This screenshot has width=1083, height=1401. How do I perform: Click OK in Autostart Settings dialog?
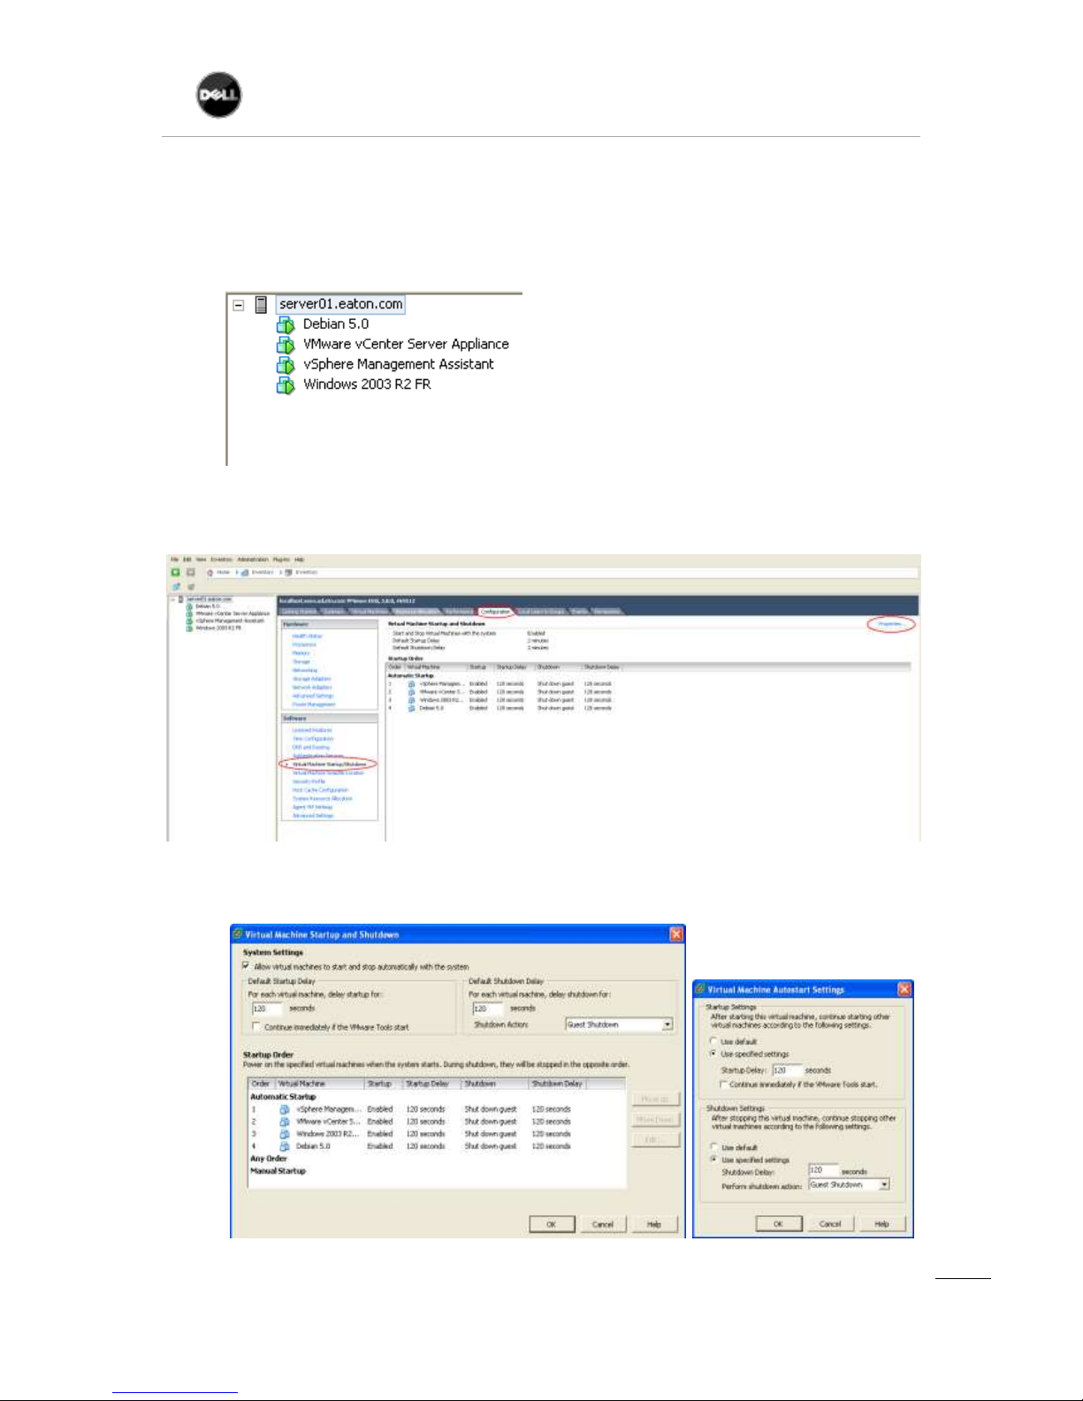click(779, 1223)
